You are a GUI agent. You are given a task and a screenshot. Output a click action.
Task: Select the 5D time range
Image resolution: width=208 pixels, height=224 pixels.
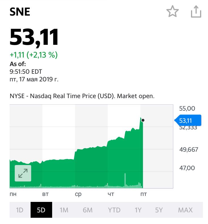(41, 210)
